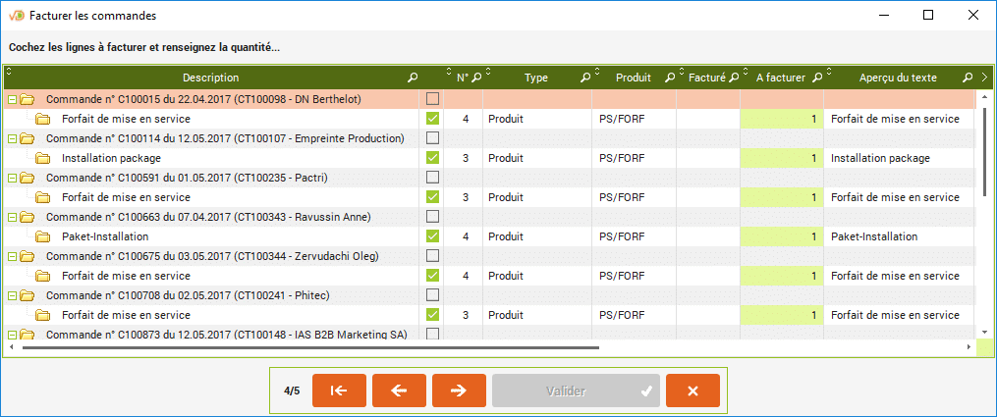Cancel with the orange X button
The image size is (997, 417).
692,391
